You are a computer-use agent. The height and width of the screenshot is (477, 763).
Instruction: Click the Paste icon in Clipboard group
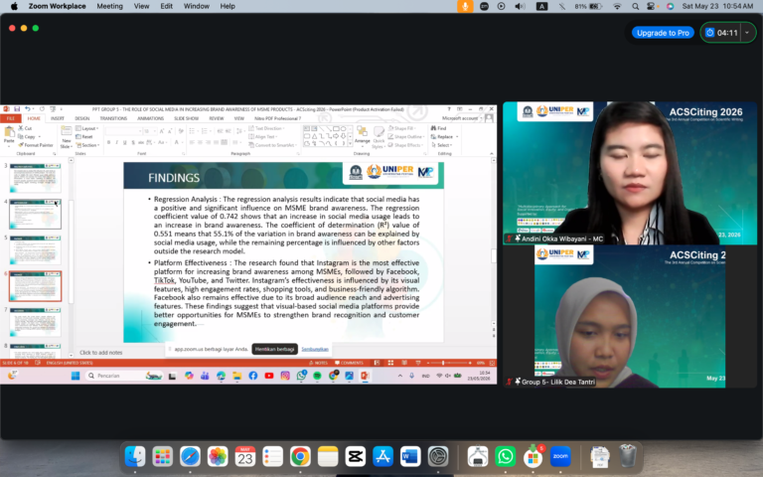point(9,132)
